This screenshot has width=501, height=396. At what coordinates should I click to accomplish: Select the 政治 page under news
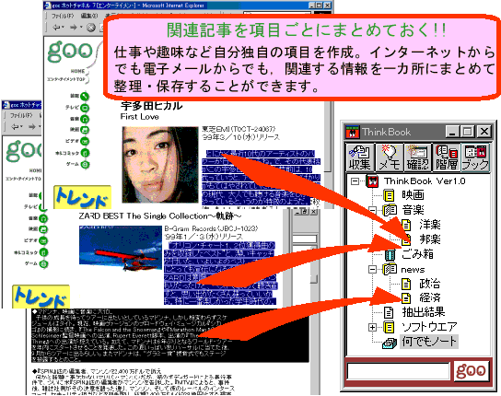click(421, 283)
